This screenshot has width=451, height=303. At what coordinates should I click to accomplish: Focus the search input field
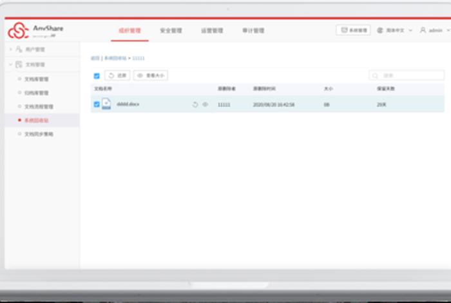[x=407, y=75]
